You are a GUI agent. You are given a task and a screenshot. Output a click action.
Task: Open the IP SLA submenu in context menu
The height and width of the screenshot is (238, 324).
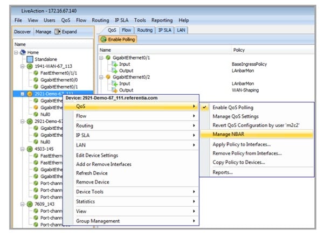(x=131, y=135)
